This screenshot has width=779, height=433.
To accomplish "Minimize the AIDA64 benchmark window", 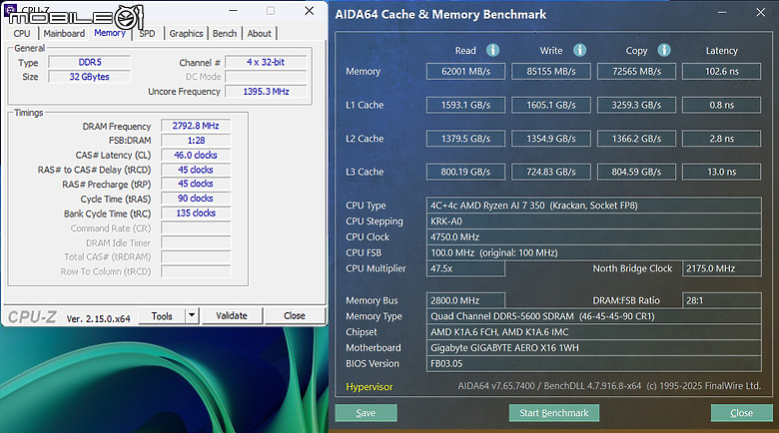I will point(722,12).
